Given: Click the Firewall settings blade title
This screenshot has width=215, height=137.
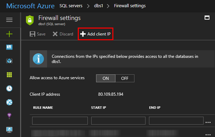Looking at the screenshot, I should [x=59, y=18].
